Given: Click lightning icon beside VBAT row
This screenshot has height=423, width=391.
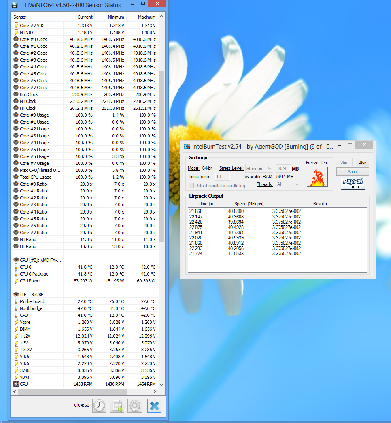Looking at the screenshot, I should [x=16, y=377].
